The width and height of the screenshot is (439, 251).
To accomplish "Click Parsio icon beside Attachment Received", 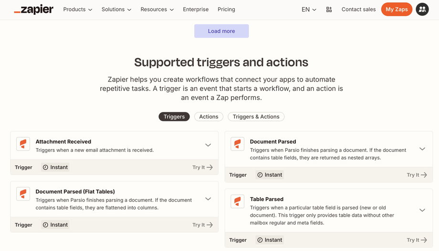I will click(23, 144).
